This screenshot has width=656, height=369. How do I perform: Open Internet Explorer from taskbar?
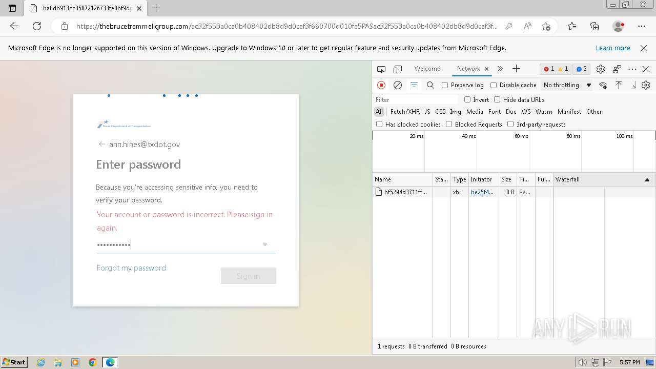pyautogui.click(x=41, y=362)
